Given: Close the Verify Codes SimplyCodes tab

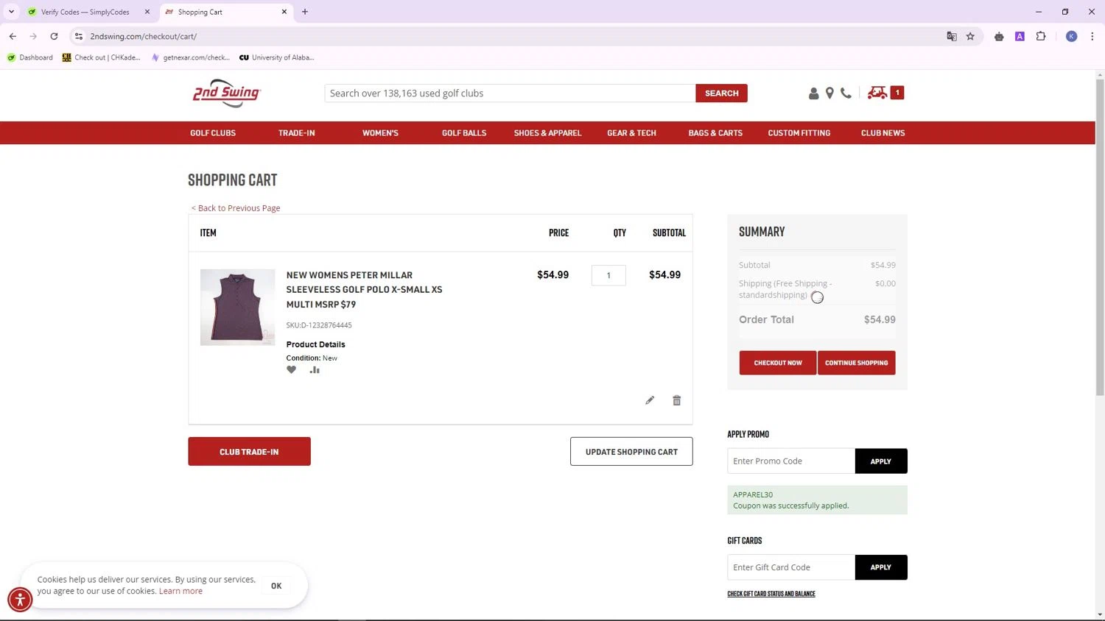Looking at the screenshot, I should click(147, 12).
